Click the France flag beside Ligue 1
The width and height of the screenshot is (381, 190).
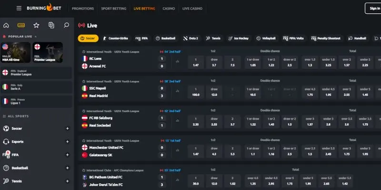point(5,101)
